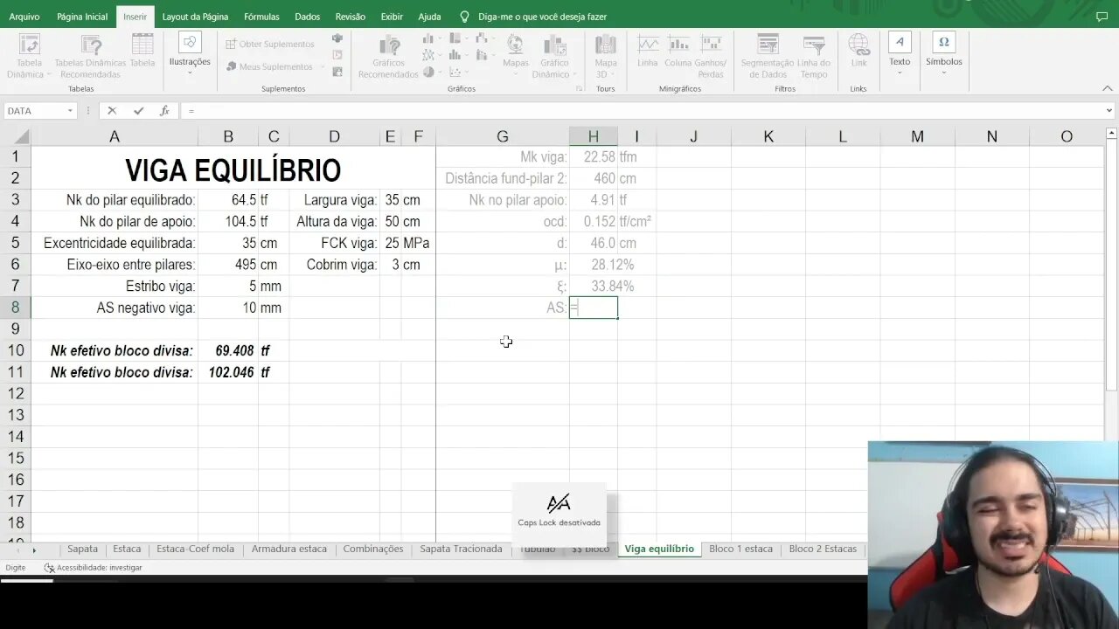Image resolution: width=1119 pixels, height=629 pixels.
Task: Open the comments icon in the title bar
Action: pyautogui.click(x=1102, y=17)
